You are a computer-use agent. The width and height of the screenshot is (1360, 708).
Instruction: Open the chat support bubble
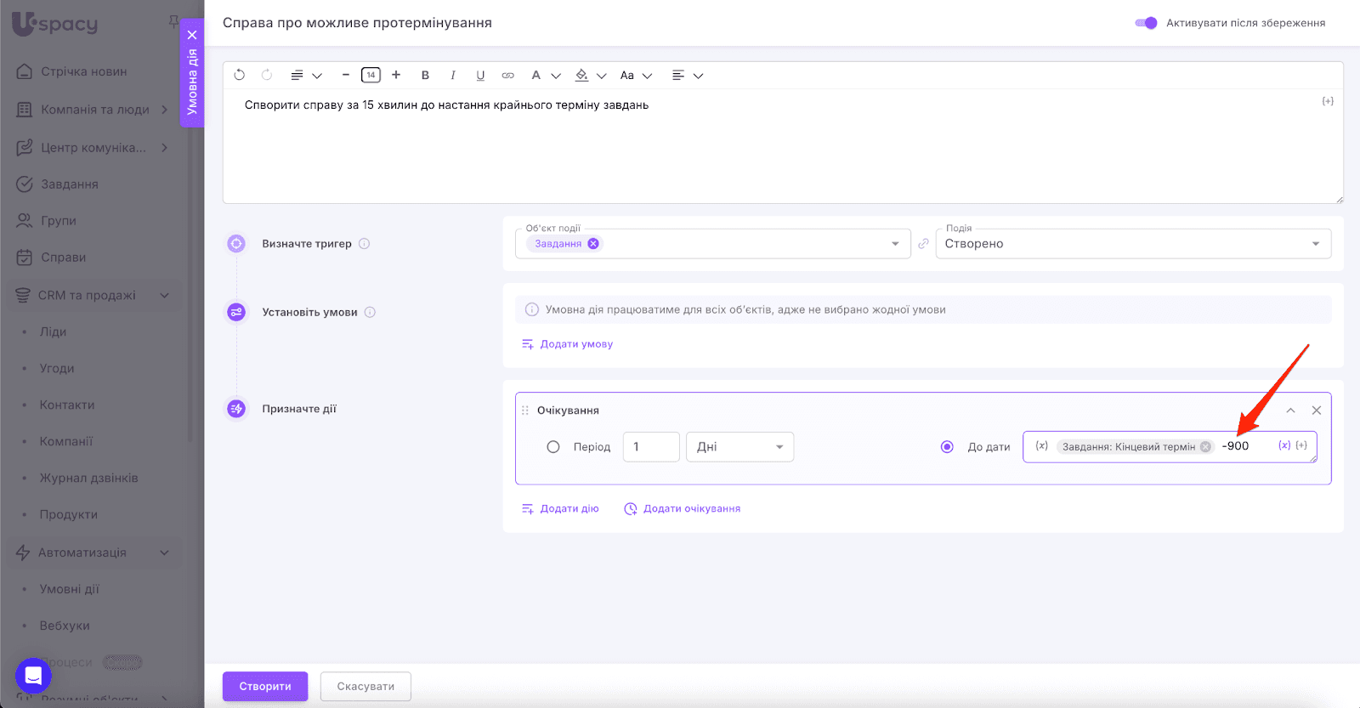point(33,676)
